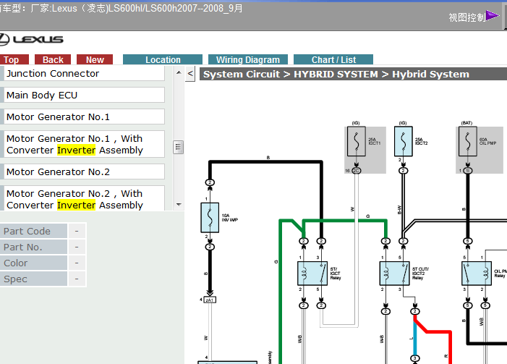
Task: Click the purple arrow beside 视图控制
Action: click(493, 15)
